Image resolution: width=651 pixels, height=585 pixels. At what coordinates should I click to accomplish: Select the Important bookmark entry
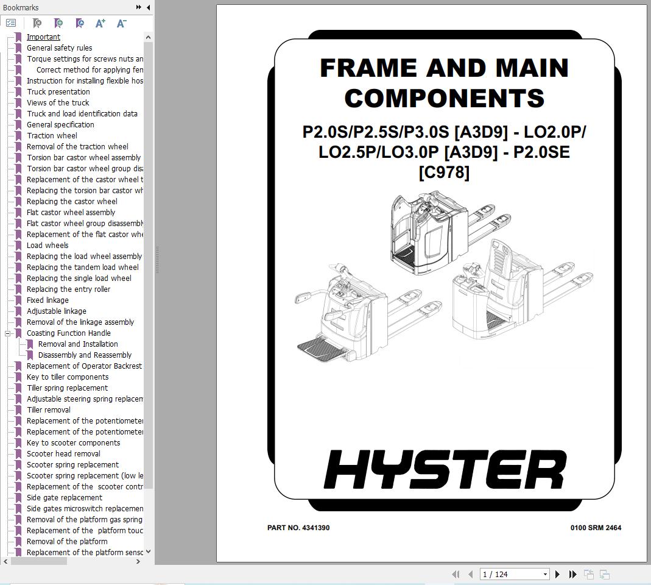pyautogui.click(x=43, y=37)
